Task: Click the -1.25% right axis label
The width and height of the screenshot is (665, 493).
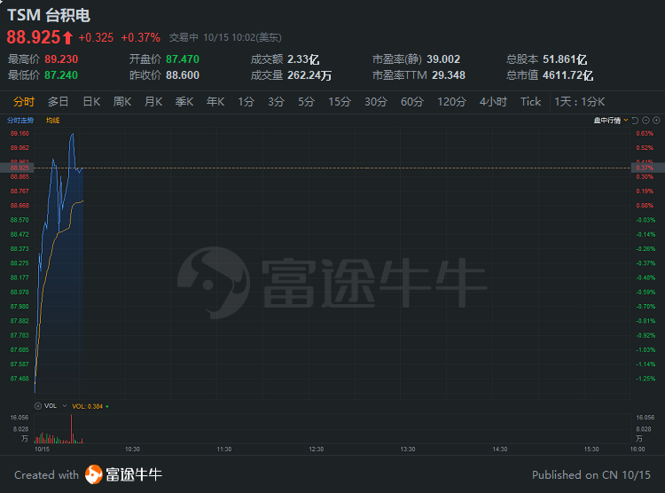Action: click(645, 379)
